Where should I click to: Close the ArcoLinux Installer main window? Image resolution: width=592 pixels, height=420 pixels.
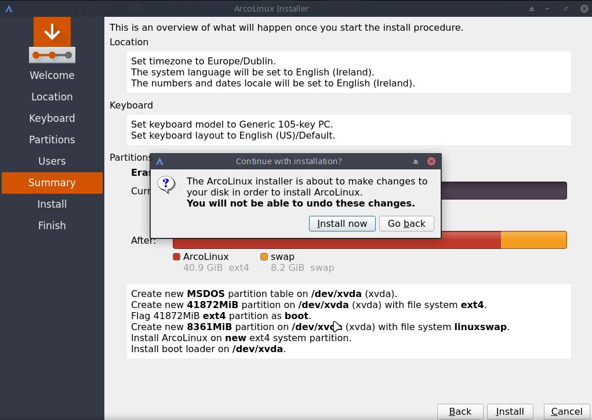(584, 9)
